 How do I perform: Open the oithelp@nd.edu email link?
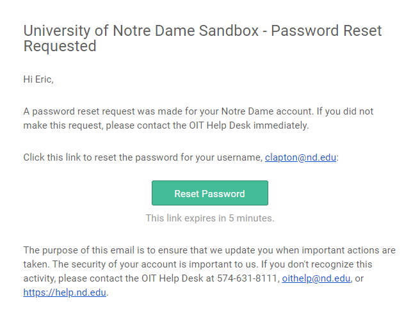point(316,278)
